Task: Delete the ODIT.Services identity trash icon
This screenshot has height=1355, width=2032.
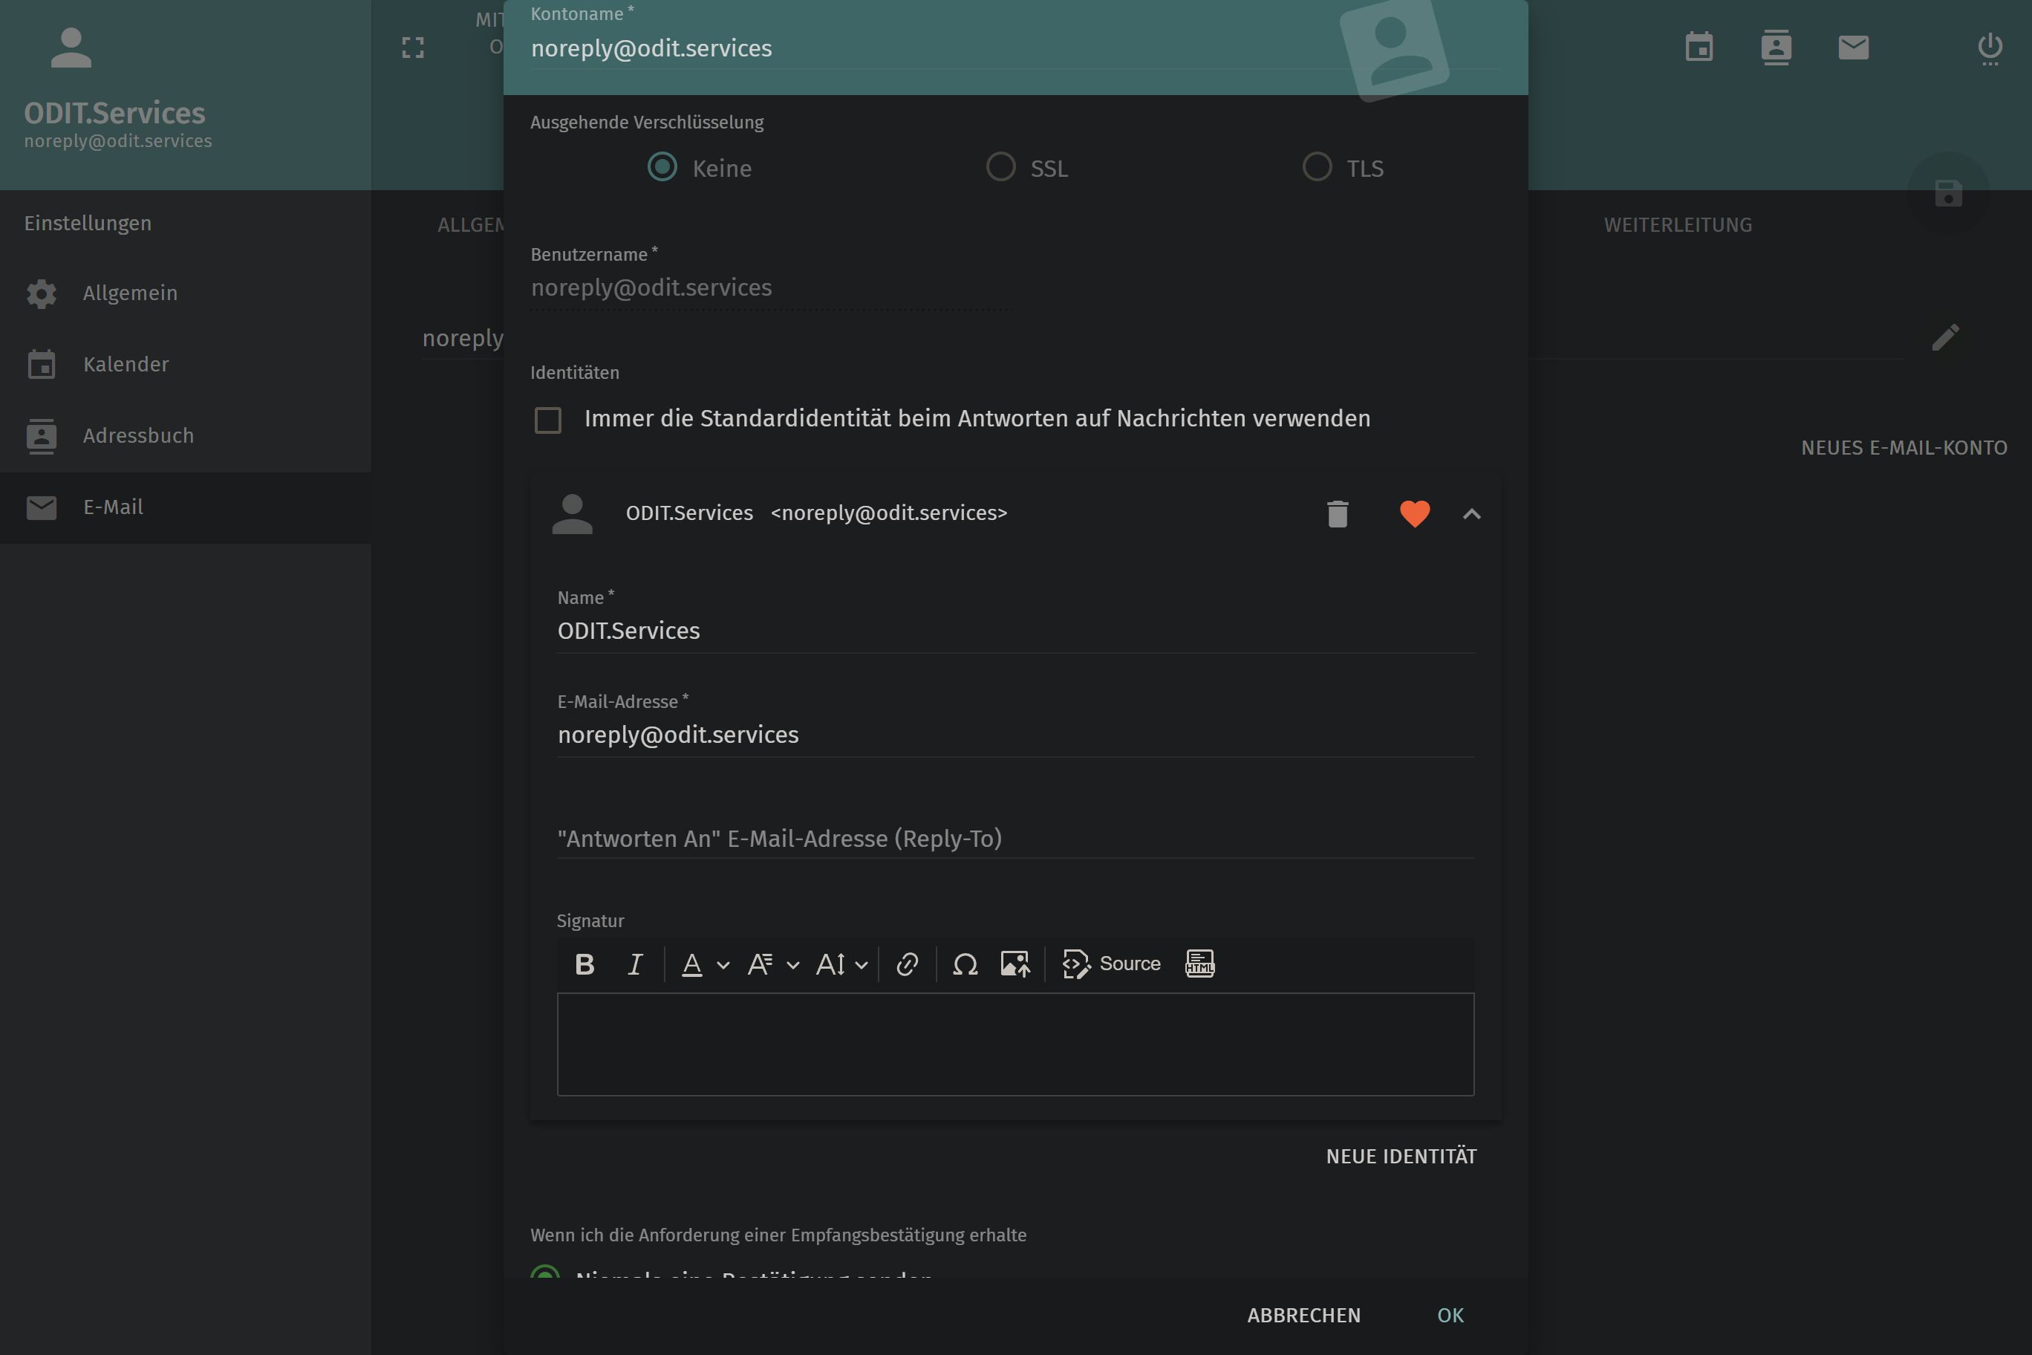Action: (1338, 513)
